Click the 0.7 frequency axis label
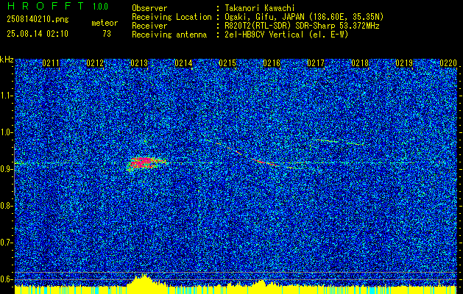This screenshot has height=294, width=463. click(6, 243)
